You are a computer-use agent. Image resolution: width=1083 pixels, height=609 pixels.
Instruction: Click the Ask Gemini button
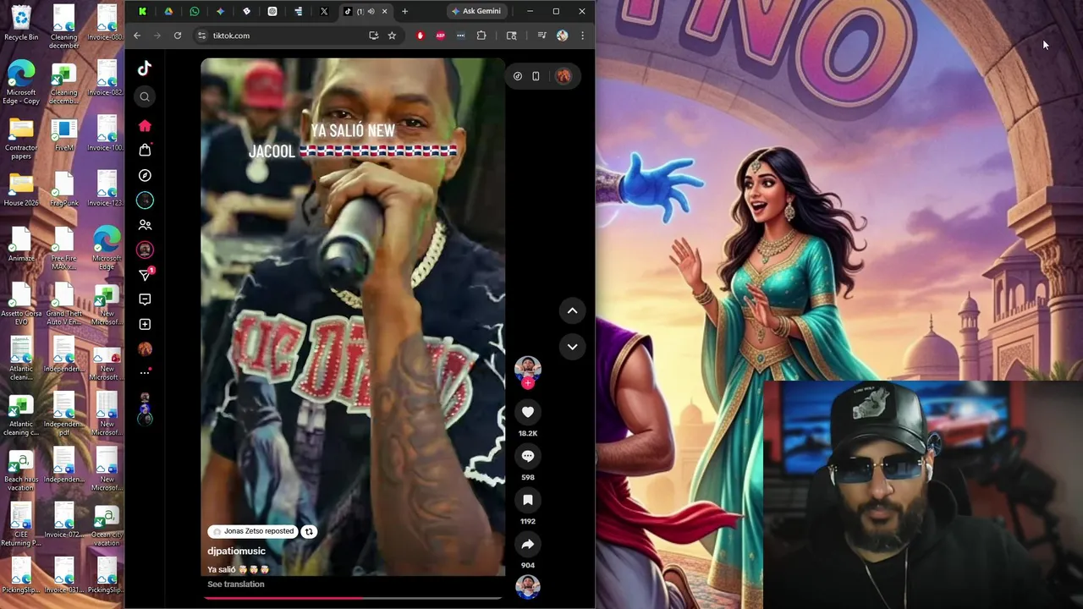coord(476,11)
